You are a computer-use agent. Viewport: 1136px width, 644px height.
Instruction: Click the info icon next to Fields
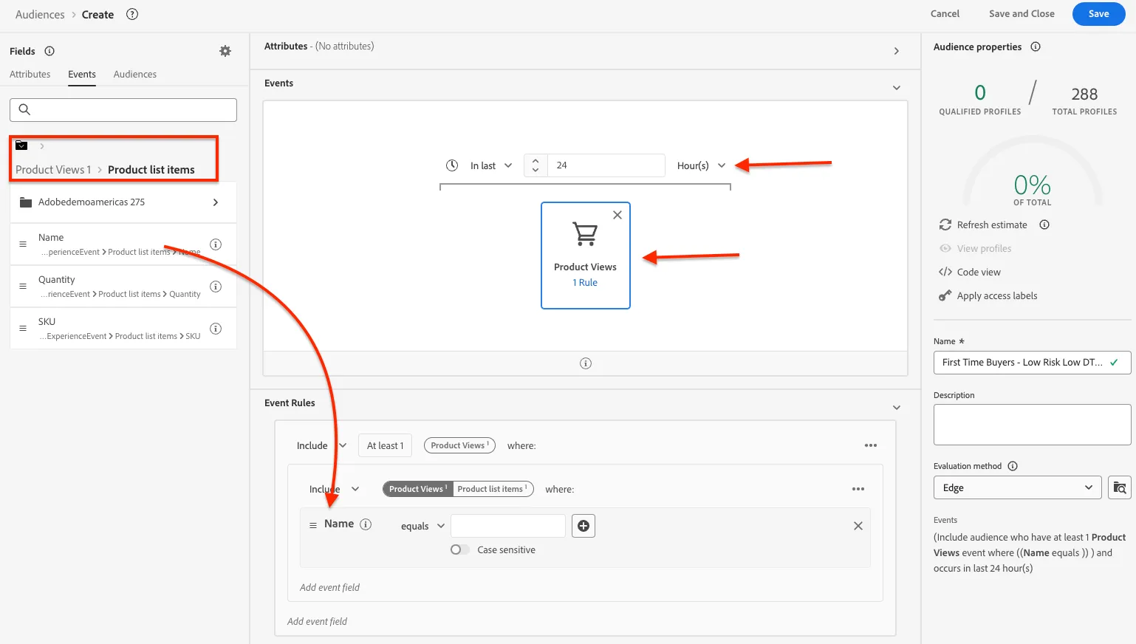[x=49, y=51]
